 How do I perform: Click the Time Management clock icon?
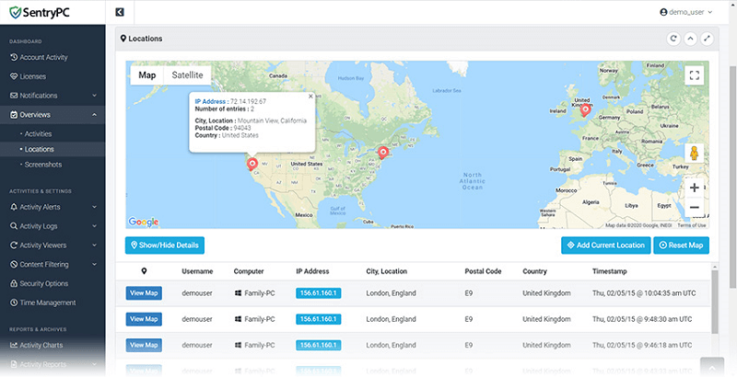(x=14, y=303)
